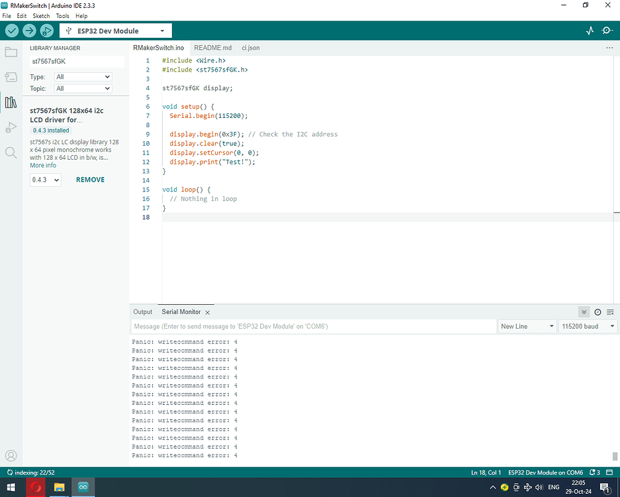The height and width of the screenshot is (497, 620).
Task: Open the Search panel in sidebar
Action: click(11, 153)
